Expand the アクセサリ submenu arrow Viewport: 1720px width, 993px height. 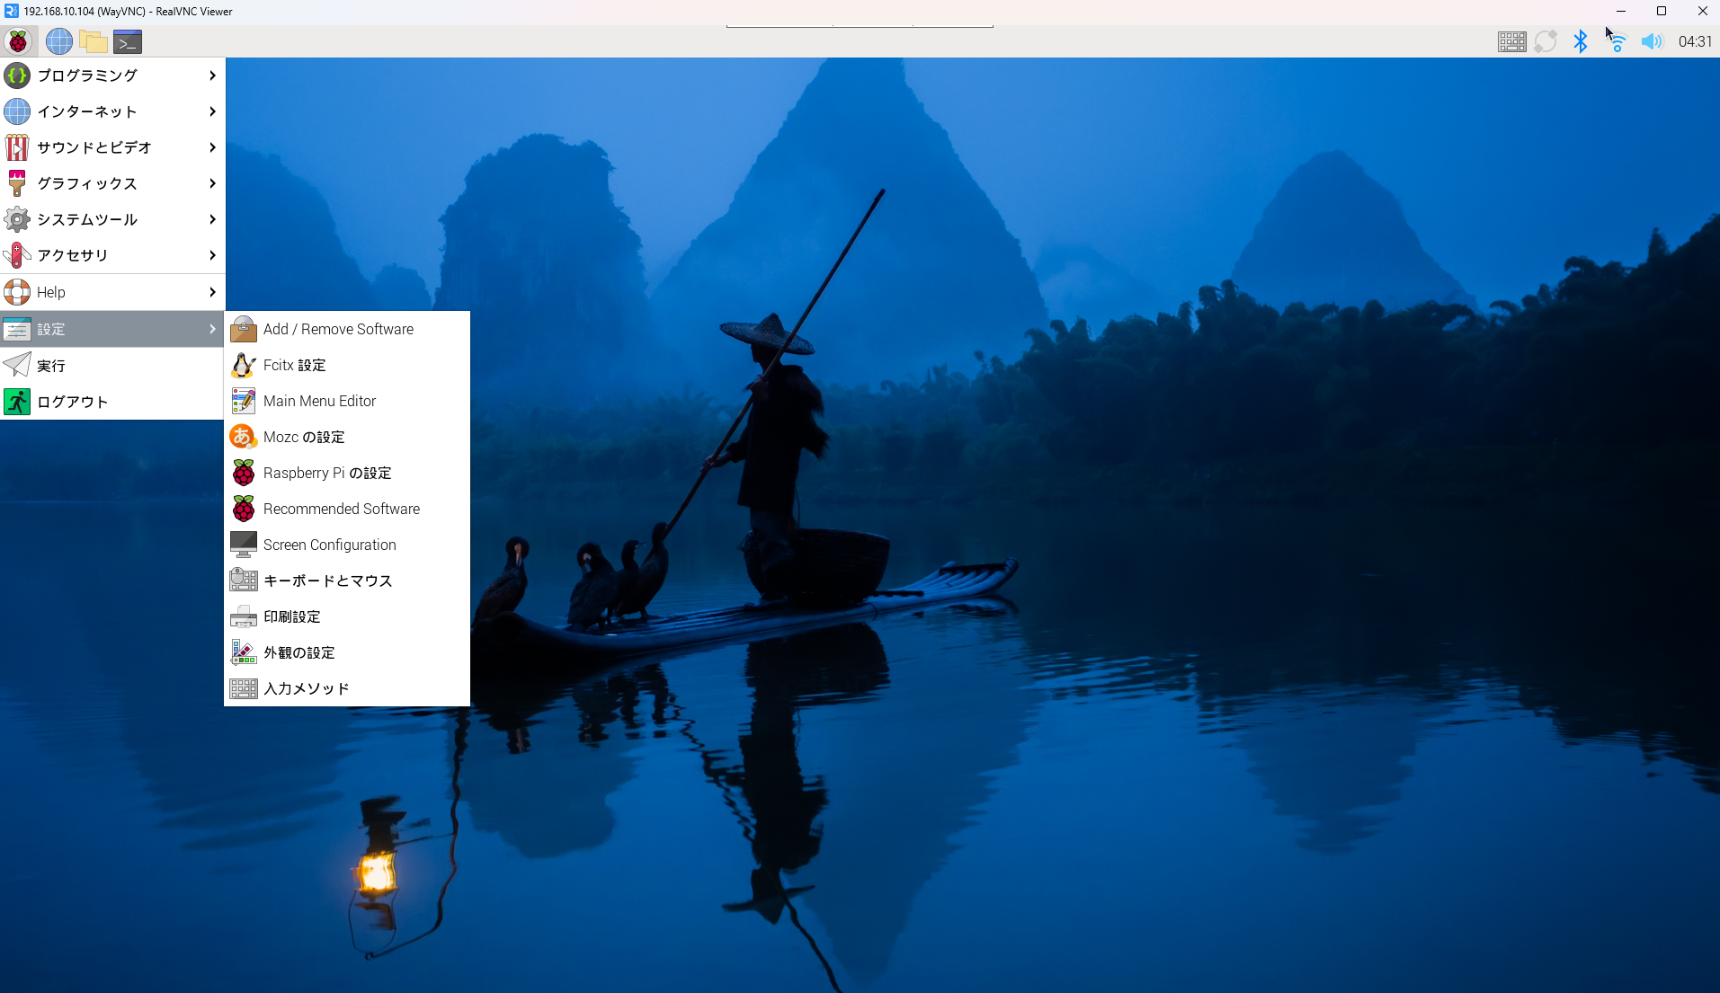pyautogui.click(x=212, y=255)
